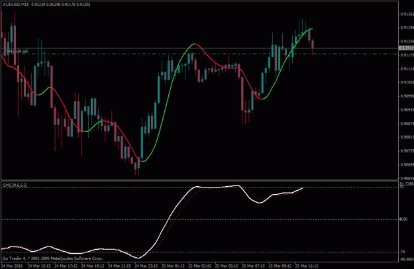Image resolution: width=414 pixels, height=269 pixels.
Task: Click the 0.91055 price axis label
Action: (407, 82)
